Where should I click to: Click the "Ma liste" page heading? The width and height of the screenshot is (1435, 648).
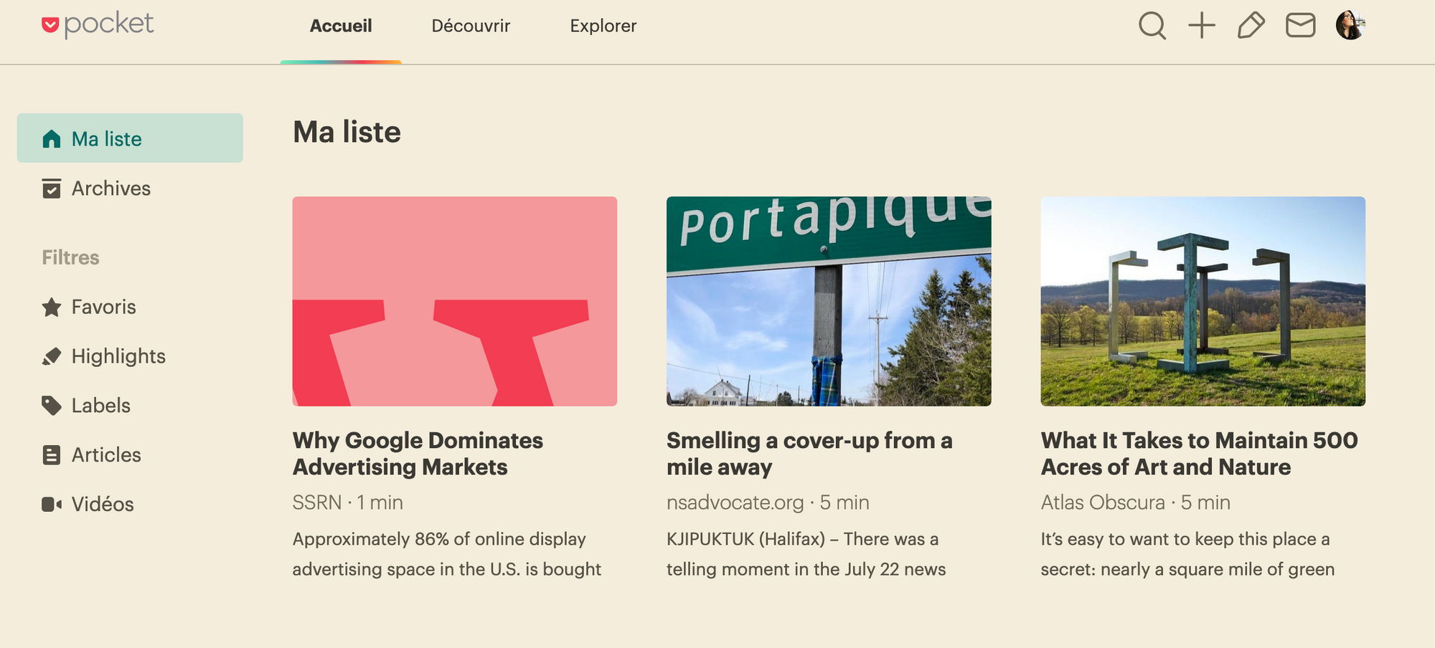coord(347,133)
